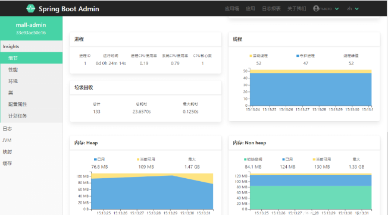Click the Non heap 已用 blue legend swatch
This screenshot has width=388, height=215.
tap(283, 159)
